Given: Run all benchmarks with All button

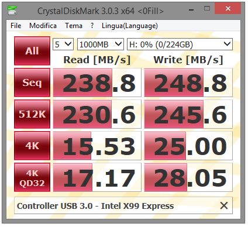Looking at the screenshot, I should click(32, 51).
